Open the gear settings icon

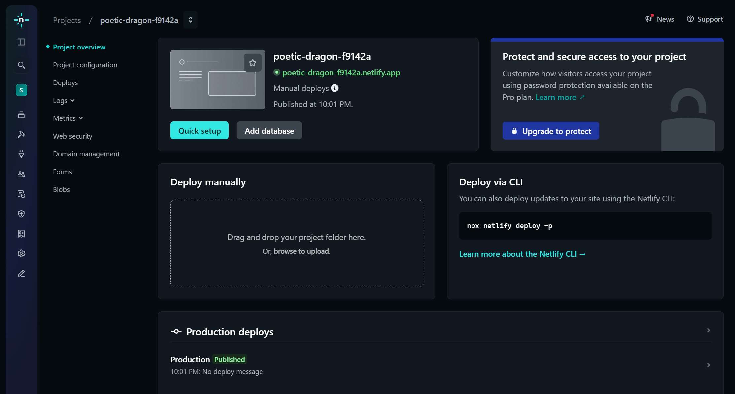click(21, 253)
